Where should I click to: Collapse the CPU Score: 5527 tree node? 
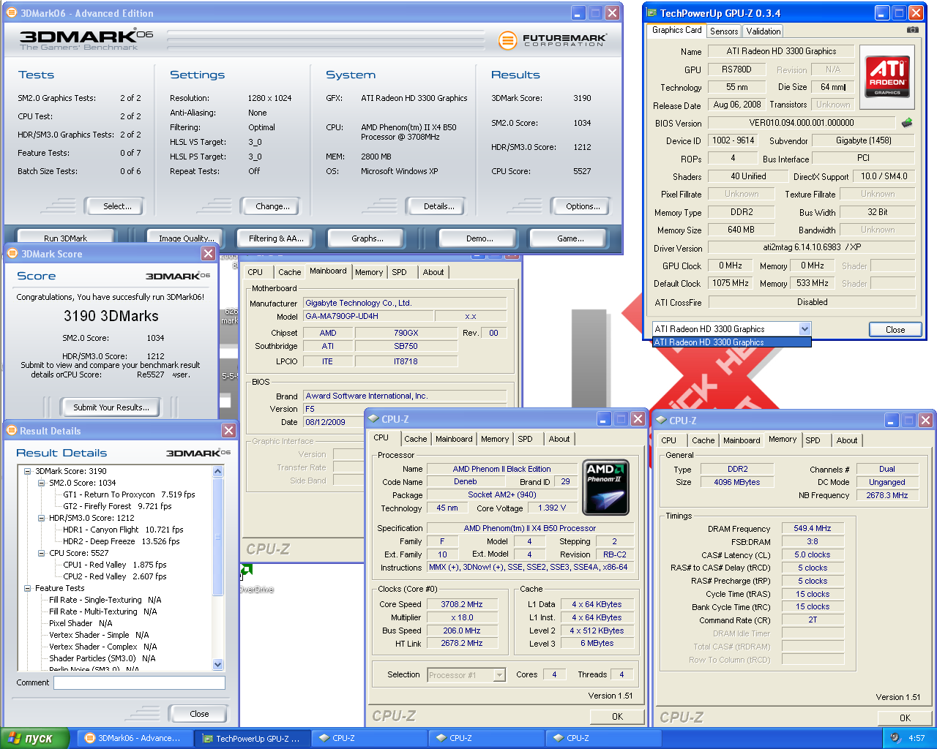tap(42, 553)
